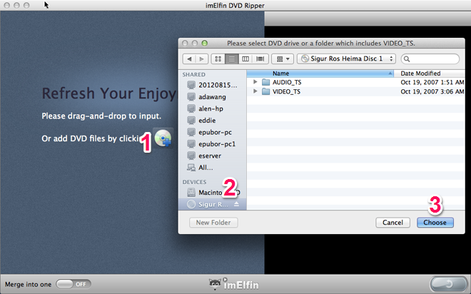Switch to icon view in dialog
471x294 pixels.
coord(218,59)
